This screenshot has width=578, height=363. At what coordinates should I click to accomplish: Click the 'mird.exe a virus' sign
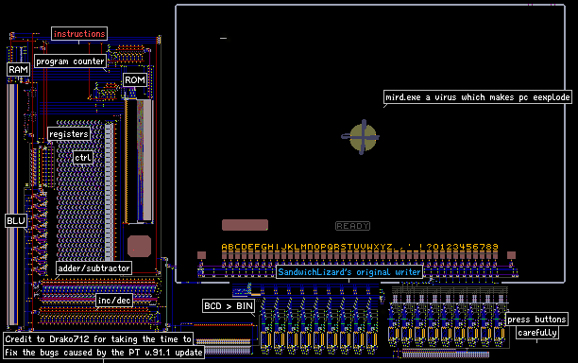tap(478, 97)
